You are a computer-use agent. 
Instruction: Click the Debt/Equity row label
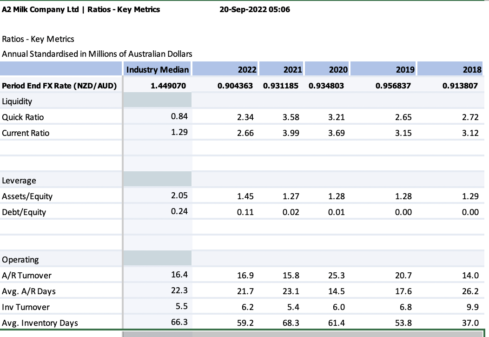[24, 212]
